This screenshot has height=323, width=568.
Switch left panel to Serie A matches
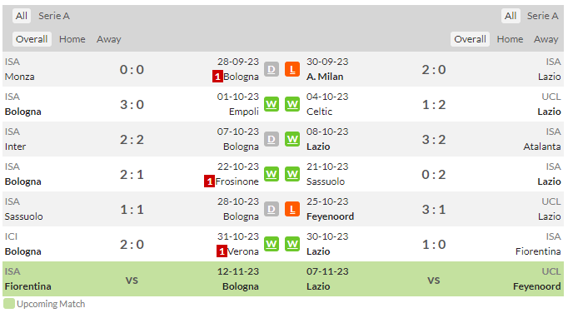coord(54,16)
